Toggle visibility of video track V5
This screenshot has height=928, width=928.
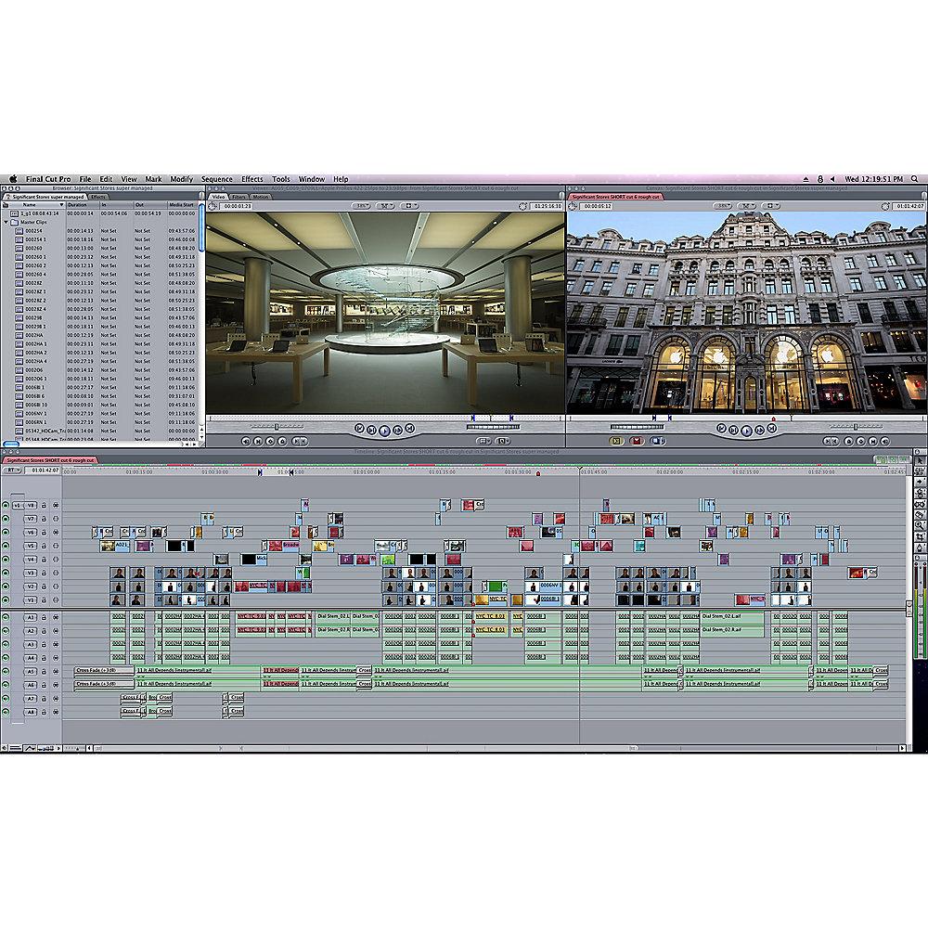[6, 547]
